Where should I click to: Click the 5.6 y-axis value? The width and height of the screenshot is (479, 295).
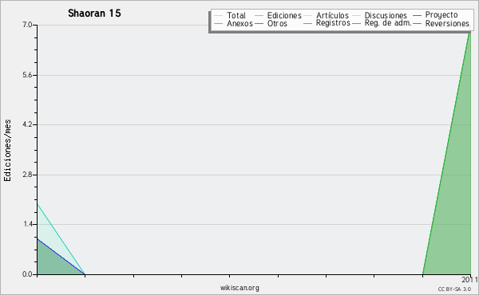point(27,75)
